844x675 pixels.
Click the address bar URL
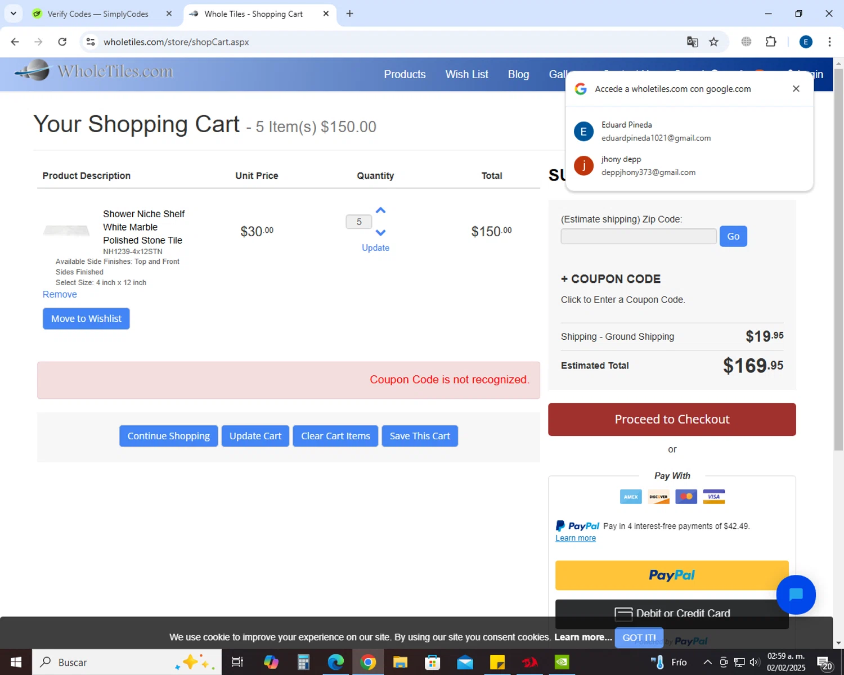point(176,42)
